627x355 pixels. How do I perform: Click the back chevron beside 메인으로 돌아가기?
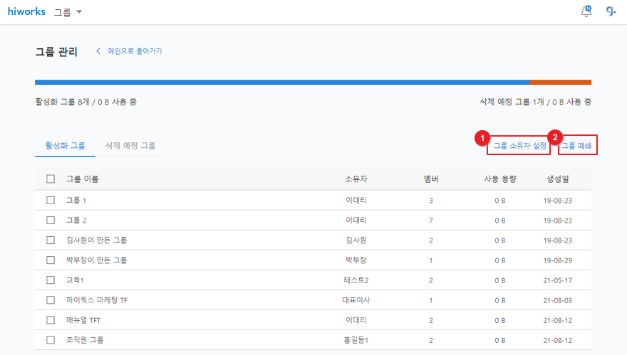tap(98, 51)
